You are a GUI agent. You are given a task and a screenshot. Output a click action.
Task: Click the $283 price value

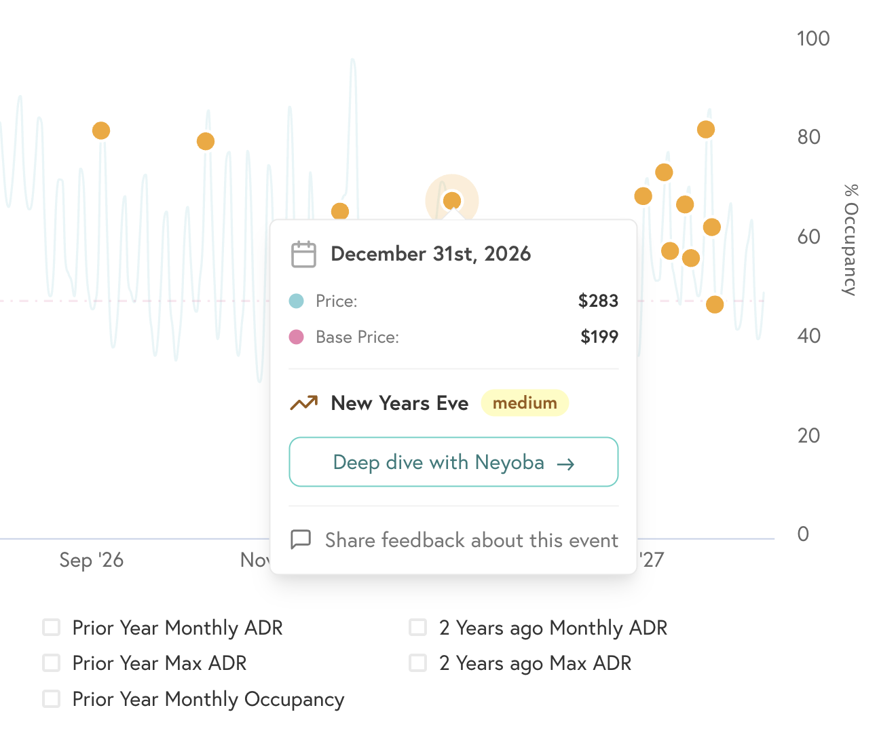[598, 301]
